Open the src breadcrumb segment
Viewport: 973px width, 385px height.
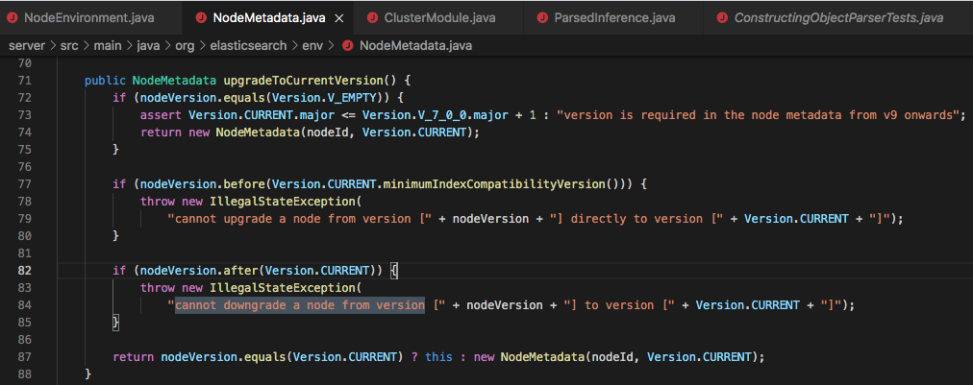coord(69,46)
